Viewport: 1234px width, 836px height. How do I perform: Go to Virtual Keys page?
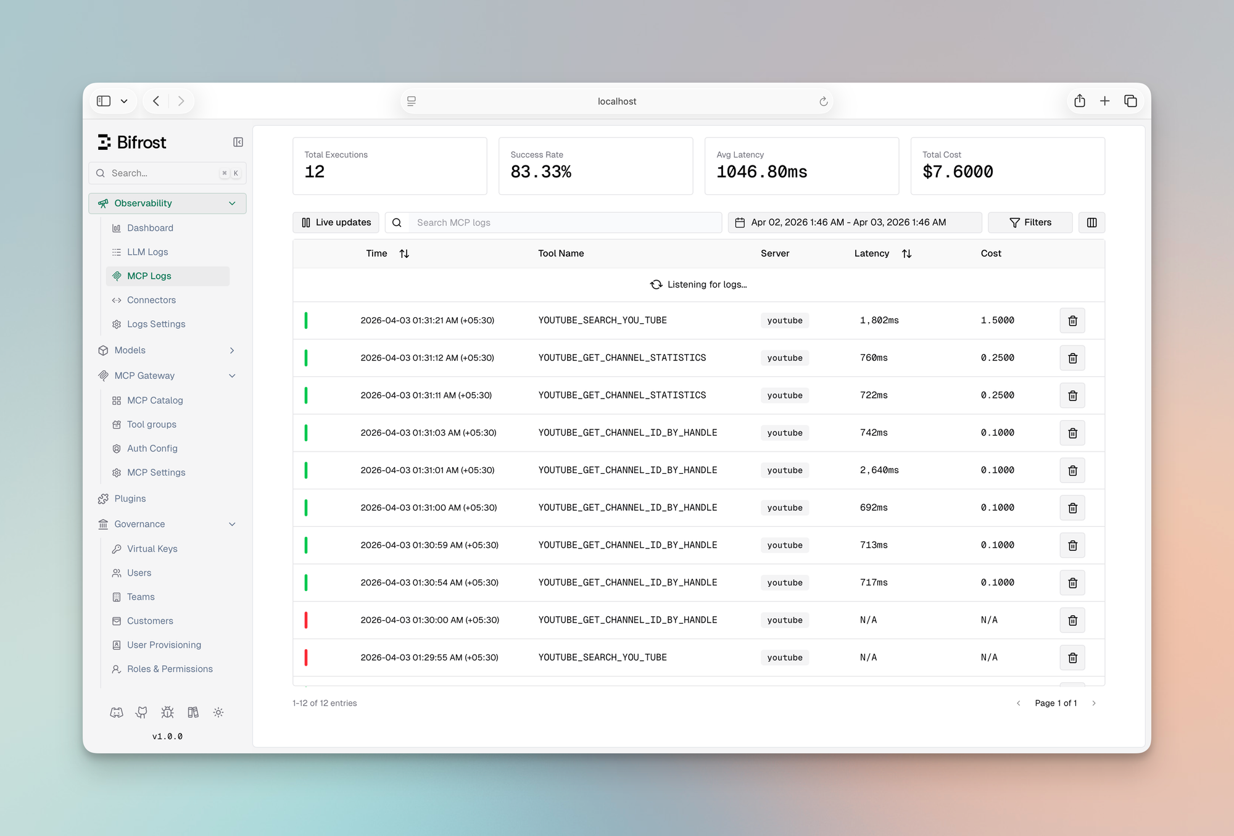152,549
